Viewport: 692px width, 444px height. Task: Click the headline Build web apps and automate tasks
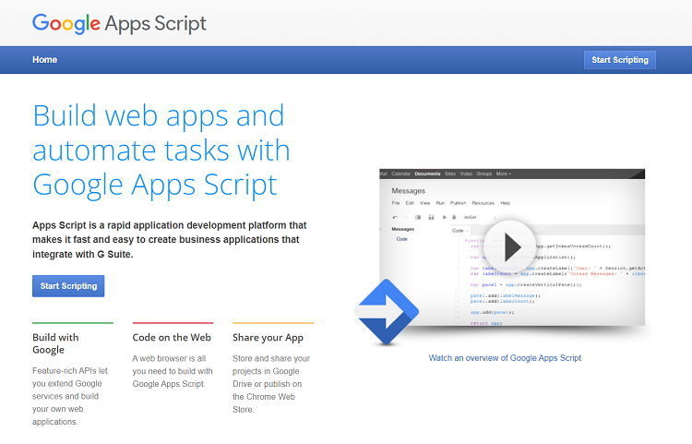(161, 150)
